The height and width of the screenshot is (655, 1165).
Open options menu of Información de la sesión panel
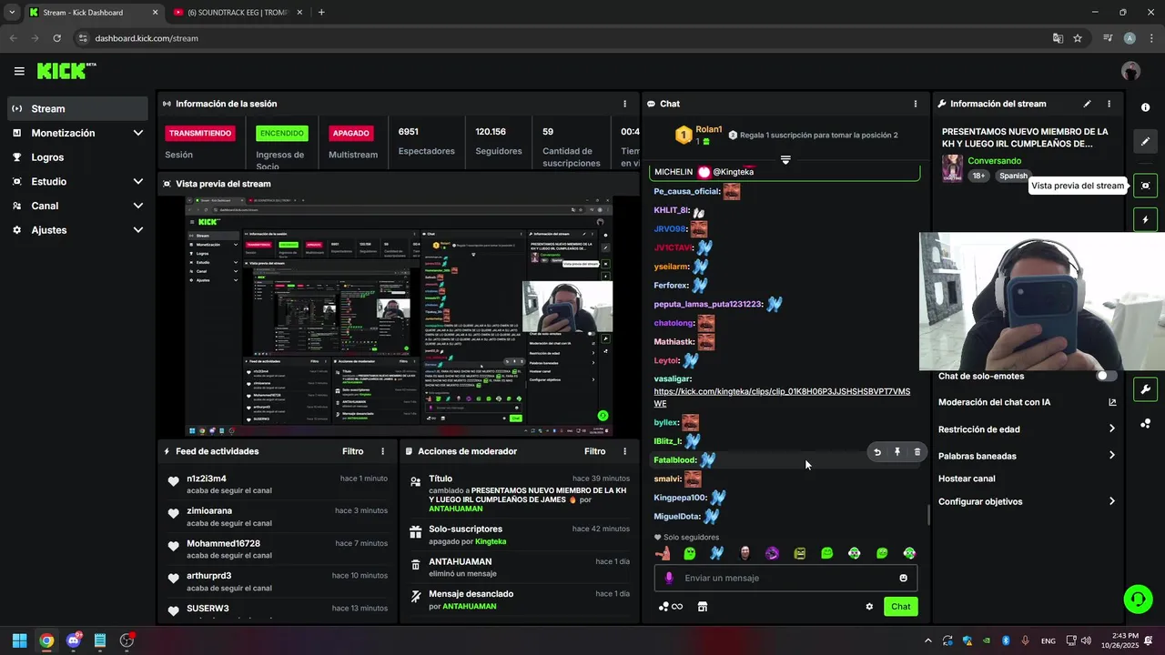[x=624, y=104]
